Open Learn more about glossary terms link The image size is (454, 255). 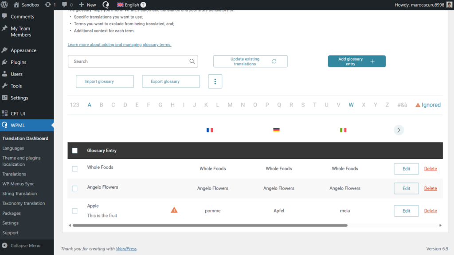[x=119, y=45]
